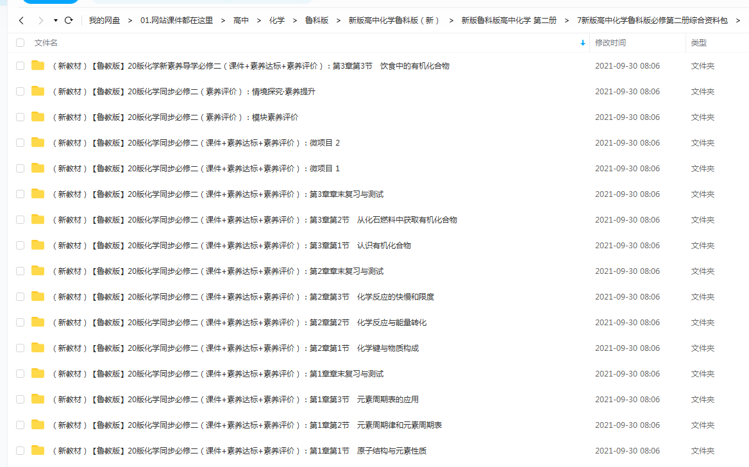Navigate to 我的网盘 in breadcrumb
The image size is (749, 467).
104,21
